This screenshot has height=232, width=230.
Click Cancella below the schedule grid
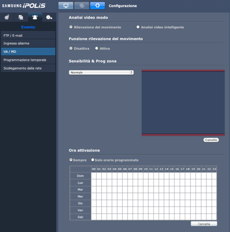click(x=204, y=224)
